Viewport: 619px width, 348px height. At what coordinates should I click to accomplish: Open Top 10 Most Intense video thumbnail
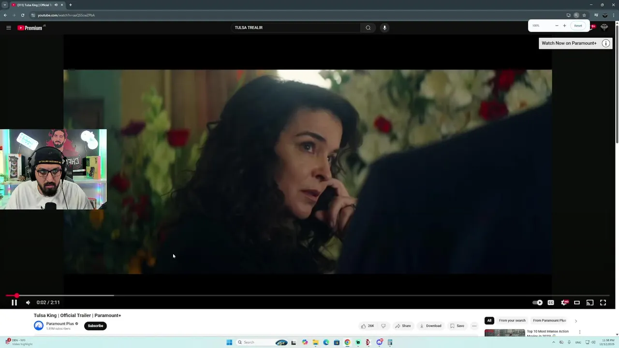[x=504, y=333]
